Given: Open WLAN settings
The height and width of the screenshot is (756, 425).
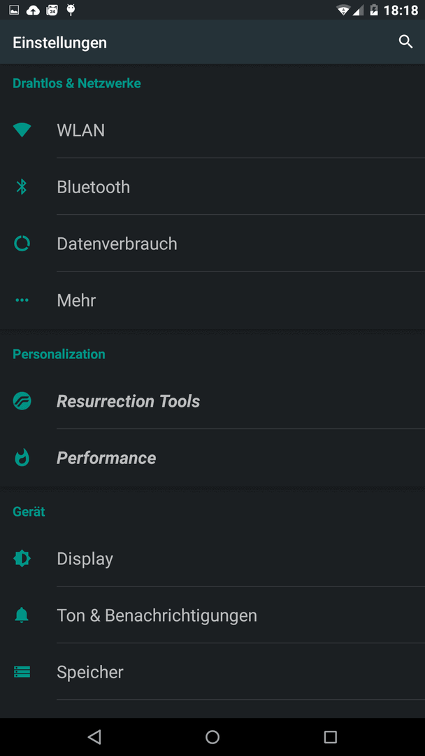Looking at the screenshot, I should pos(212,130).
